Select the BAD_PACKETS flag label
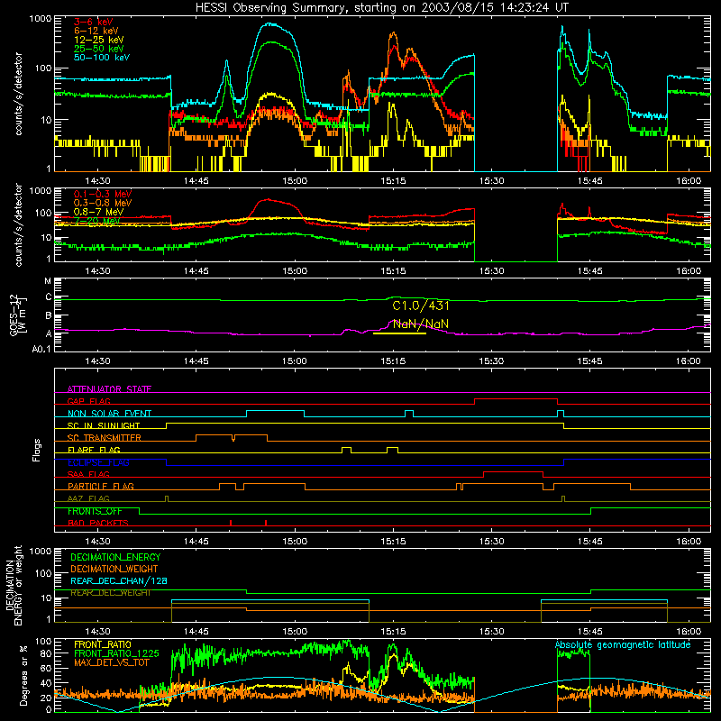Image resolution: width=721 pixels, height=721 pixels. [98, 523]
